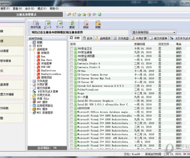Select RunServices tree entry
This screenshot has width=190, height=158.
[48, 70]
